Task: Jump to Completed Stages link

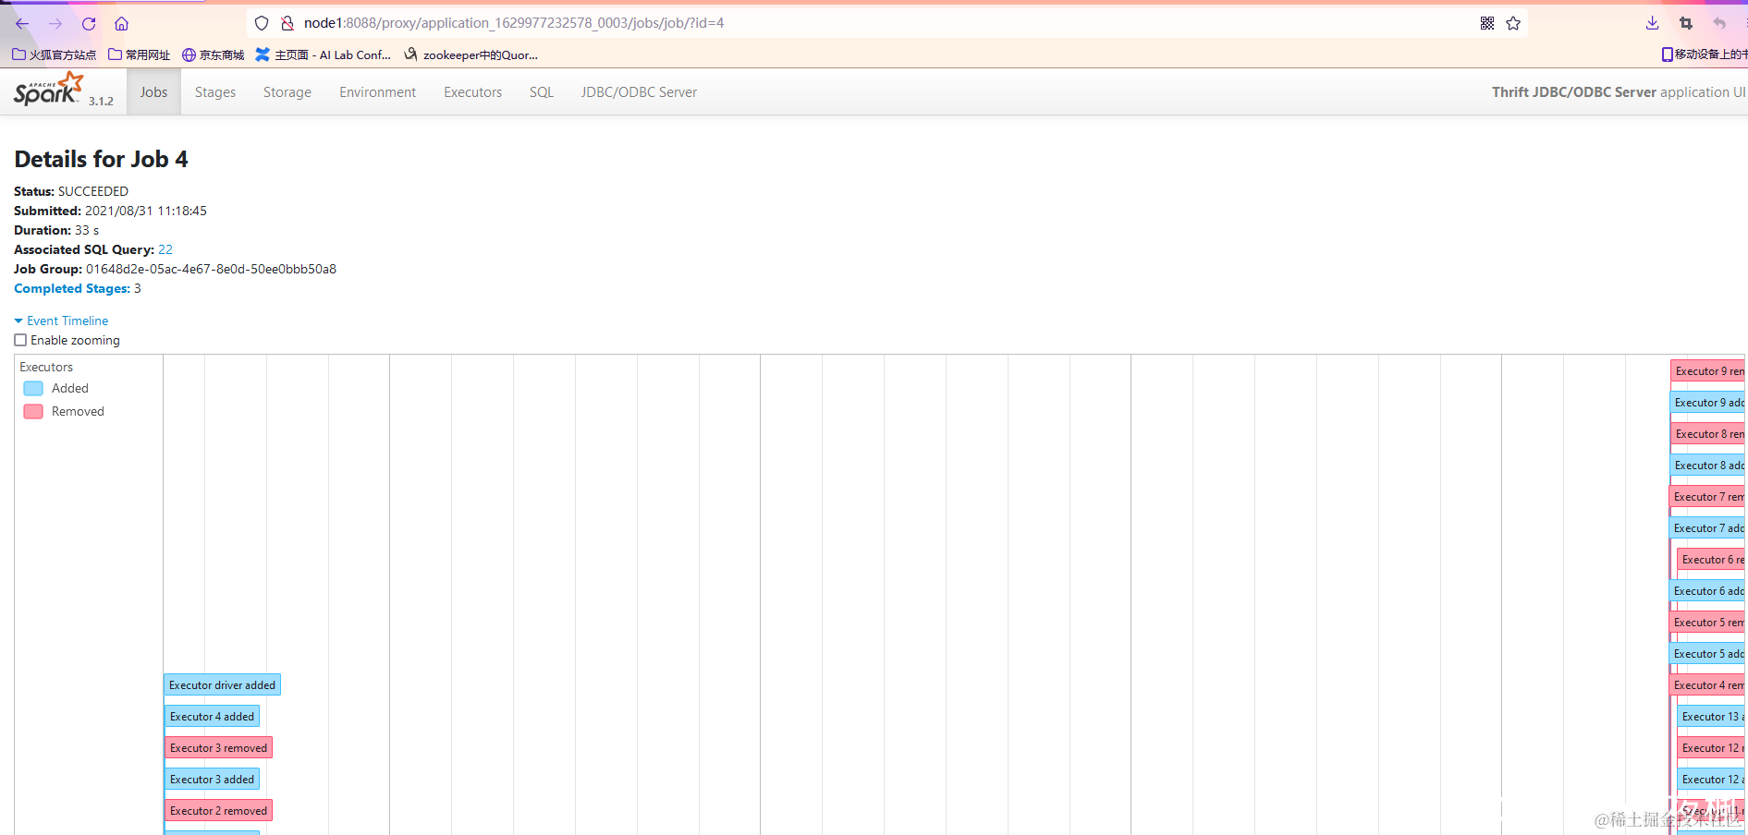Action: tap(72, 288)
